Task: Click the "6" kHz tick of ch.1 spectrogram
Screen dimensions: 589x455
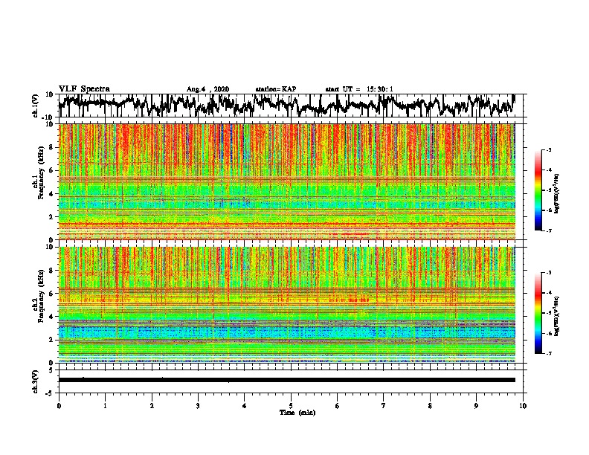Action: 51,171
